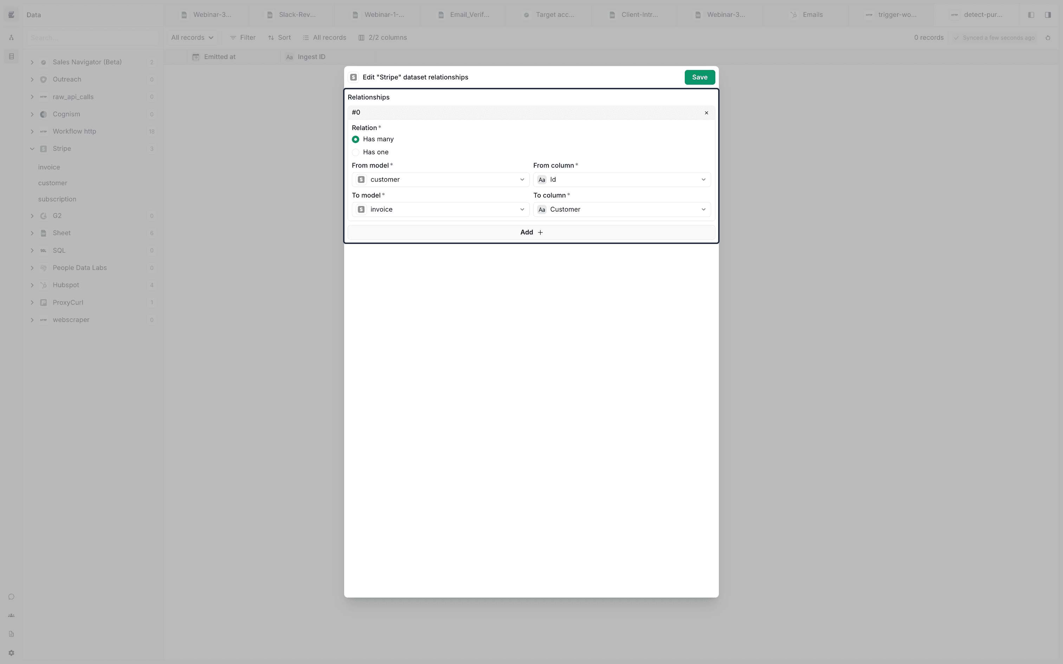Open the workflows icon in left rail

pos(11,38)
